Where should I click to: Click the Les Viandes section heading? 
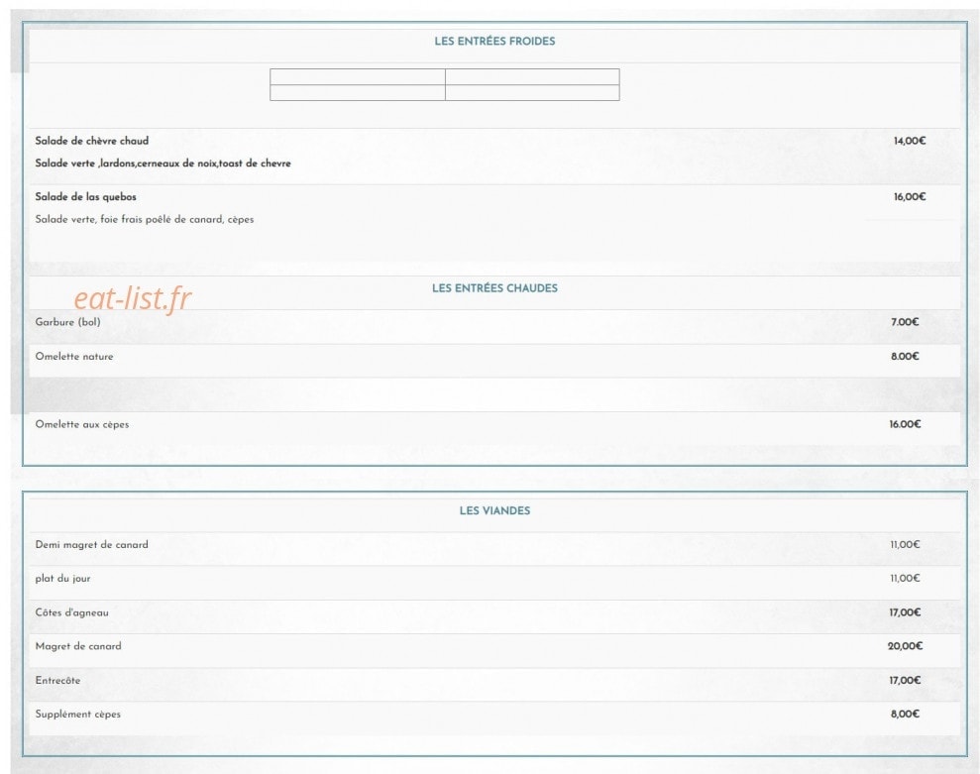click(494, 510)
